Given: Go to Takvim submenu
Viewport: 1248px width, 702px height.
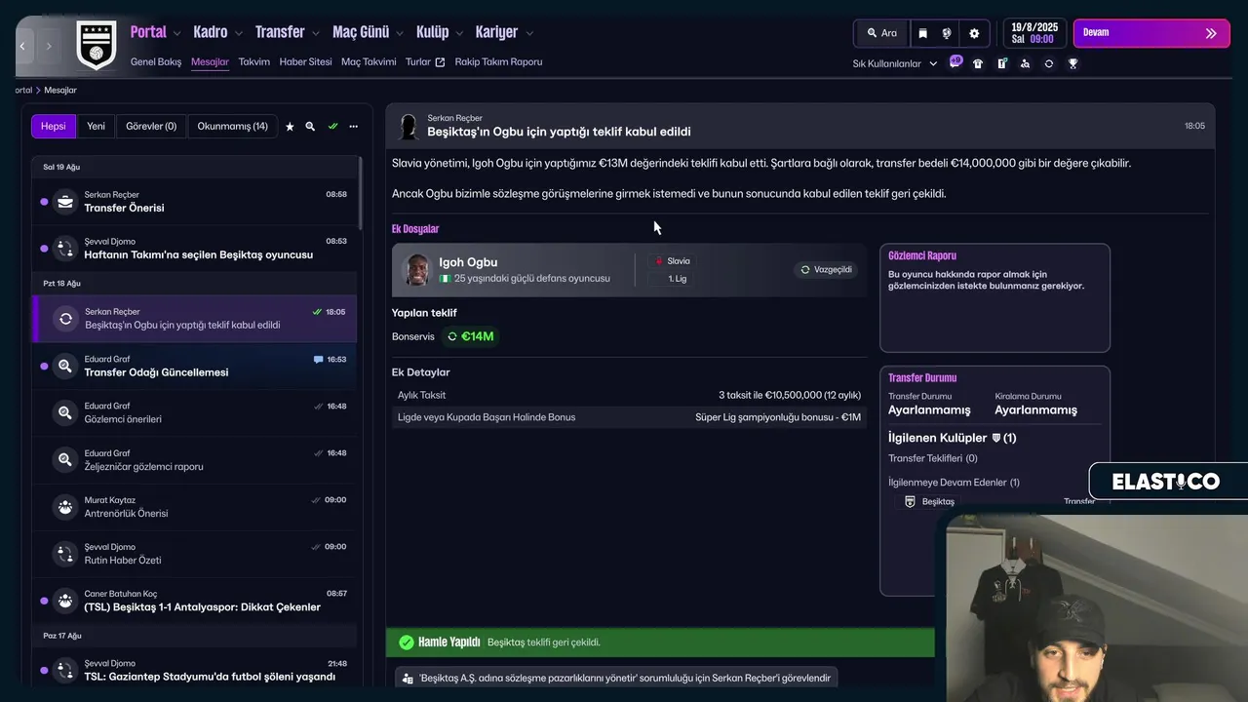Looking at the screenshot, I should (x=253, y=61).
